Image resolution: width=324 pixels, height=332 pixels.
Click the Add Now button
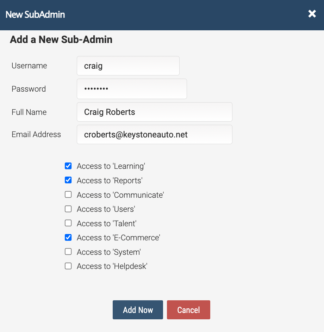[138, 310]
